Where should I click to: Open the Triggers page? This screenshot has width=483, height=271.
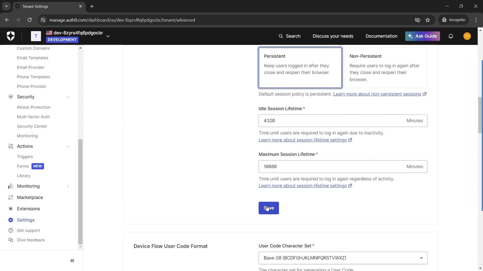(x=25, y=157)
